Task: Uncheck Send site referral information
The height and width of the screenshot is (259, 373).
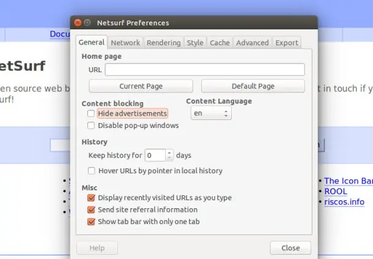Action: (91, 209)
